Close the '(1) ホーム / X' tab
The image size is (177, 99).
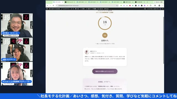[x=74, y=2]
